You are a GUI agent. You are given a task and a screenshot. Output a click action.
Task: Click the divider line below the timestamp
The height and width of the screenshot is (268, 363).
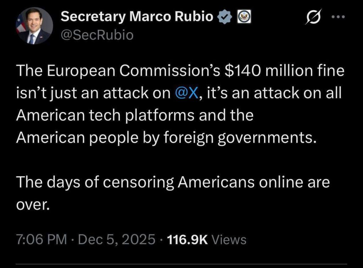(181, 263)
